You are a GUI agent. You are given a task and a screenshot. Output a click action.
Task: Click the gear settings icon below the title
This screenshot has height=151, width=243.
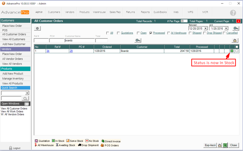pyautogui.click(x=38, y=28)
